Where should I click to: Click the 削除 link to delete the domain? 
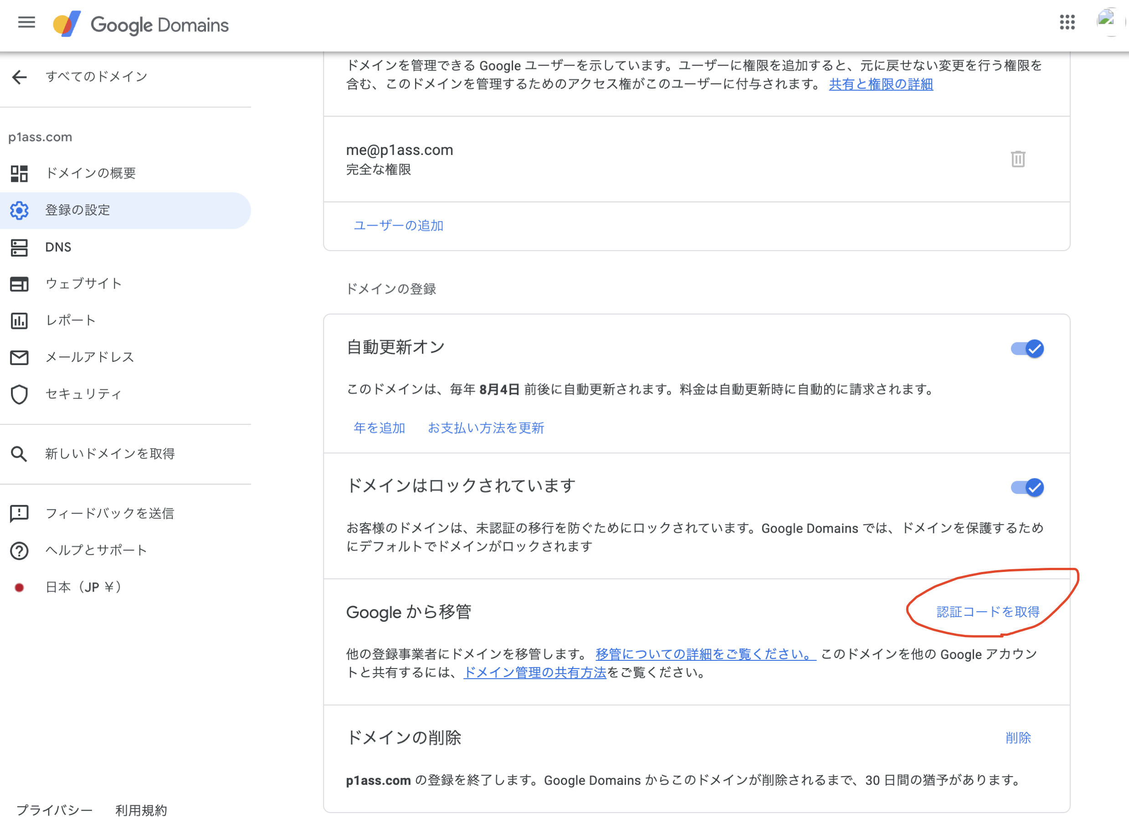(1018, 738)
